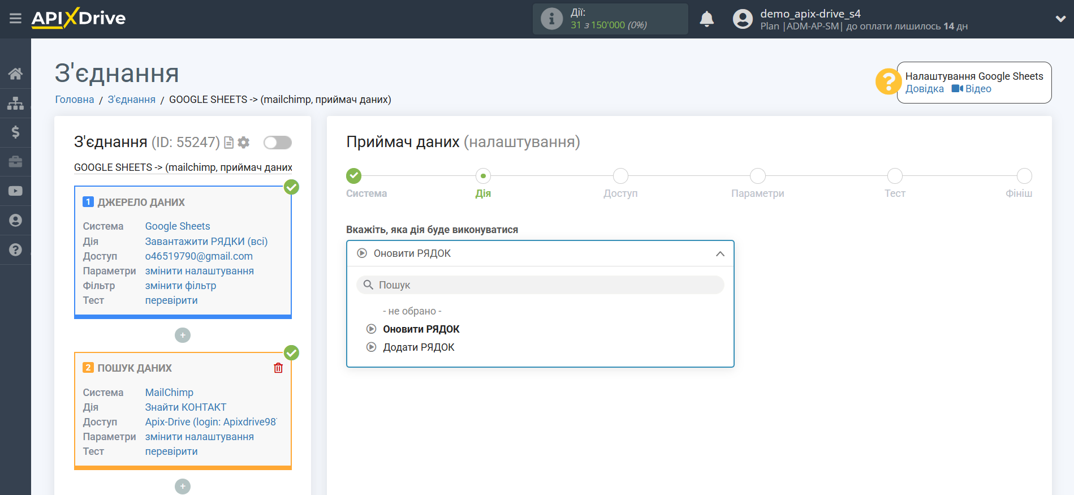Expand the account menu chevron
The width and height of the screenshot is (1074, 495).
(1060, 19)
